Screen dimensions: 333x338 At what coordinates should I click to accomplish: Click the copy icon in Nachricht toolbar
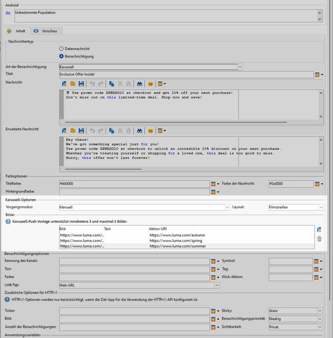112,83
